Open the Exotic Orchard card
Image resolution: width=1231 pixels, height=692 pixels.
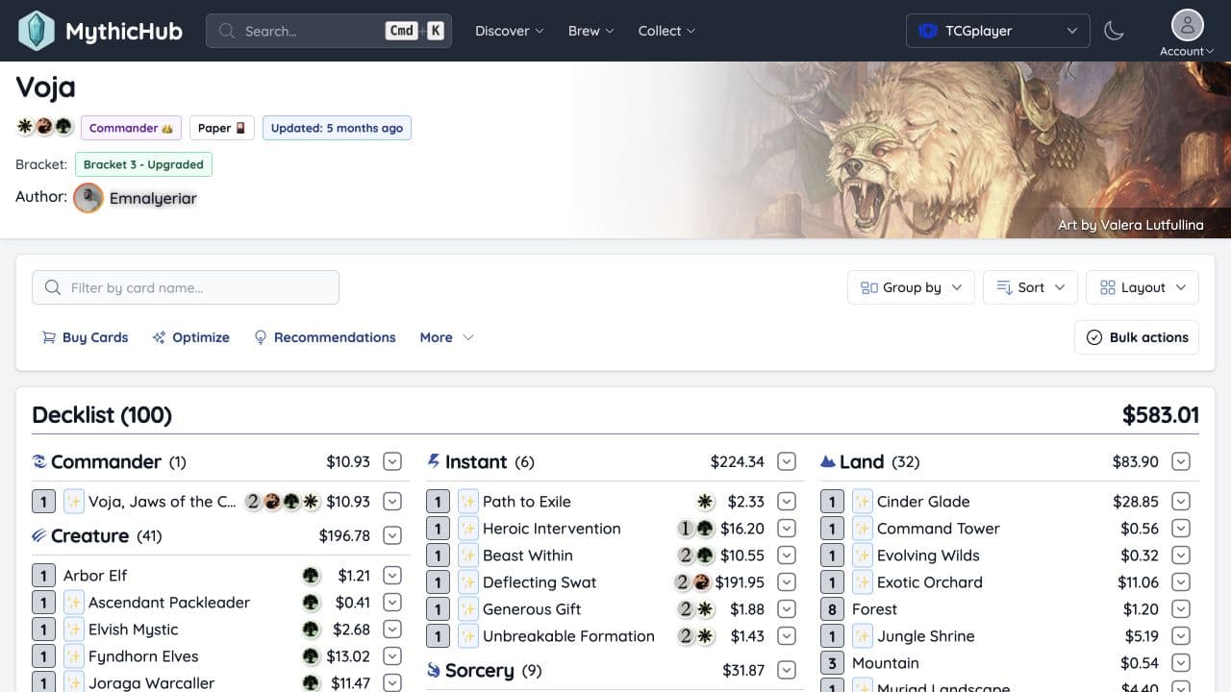click(x=930, y=582)
